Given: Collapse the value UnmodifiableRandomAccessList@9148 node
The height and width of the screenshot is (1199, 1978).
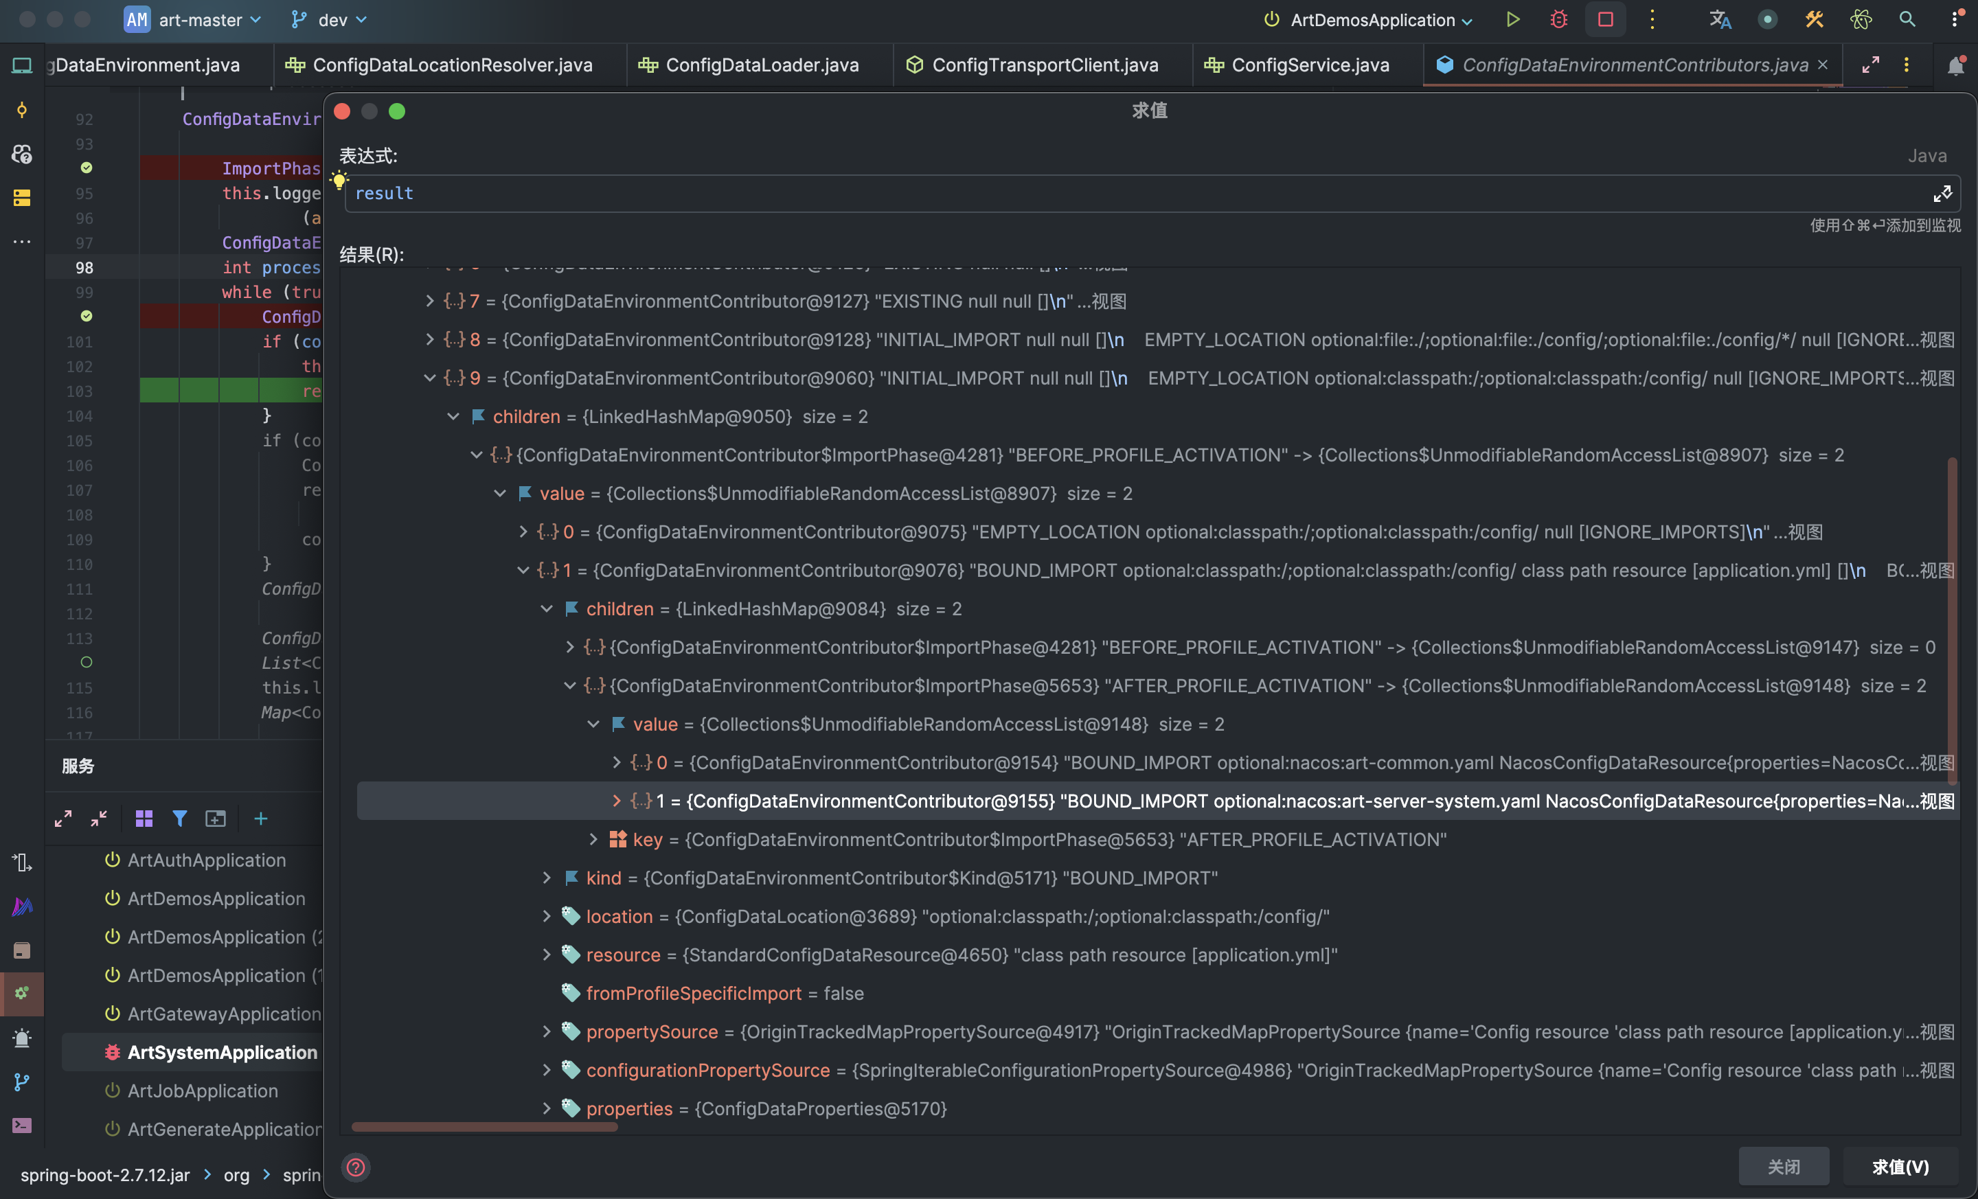Looking at the screenshot, I should click(x=593, y=724).
